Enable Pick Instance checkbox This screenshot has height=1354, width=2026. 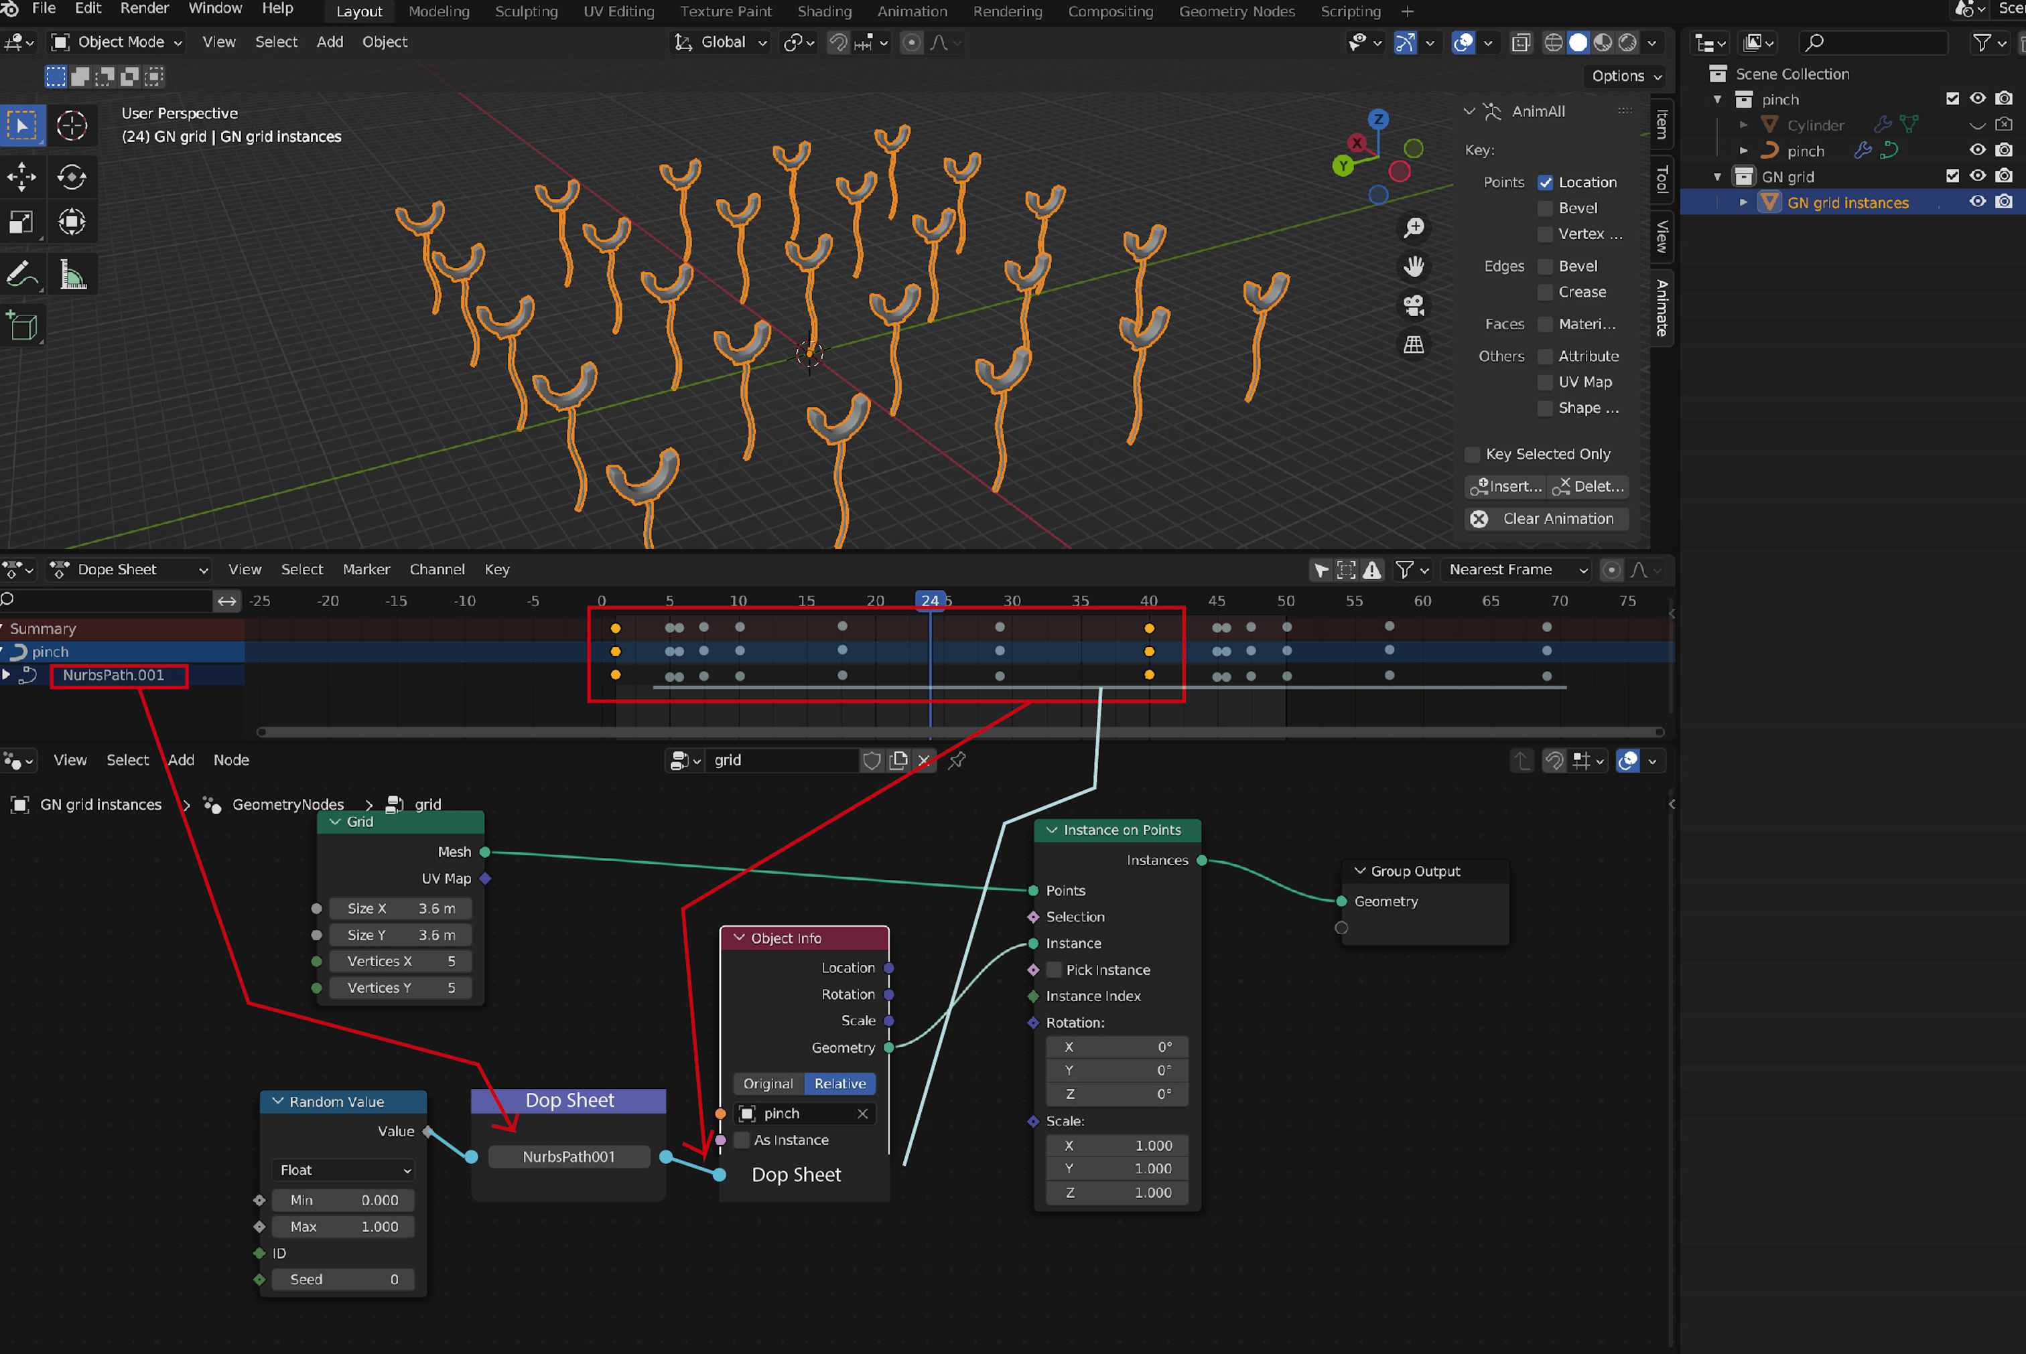[1054, 970]
